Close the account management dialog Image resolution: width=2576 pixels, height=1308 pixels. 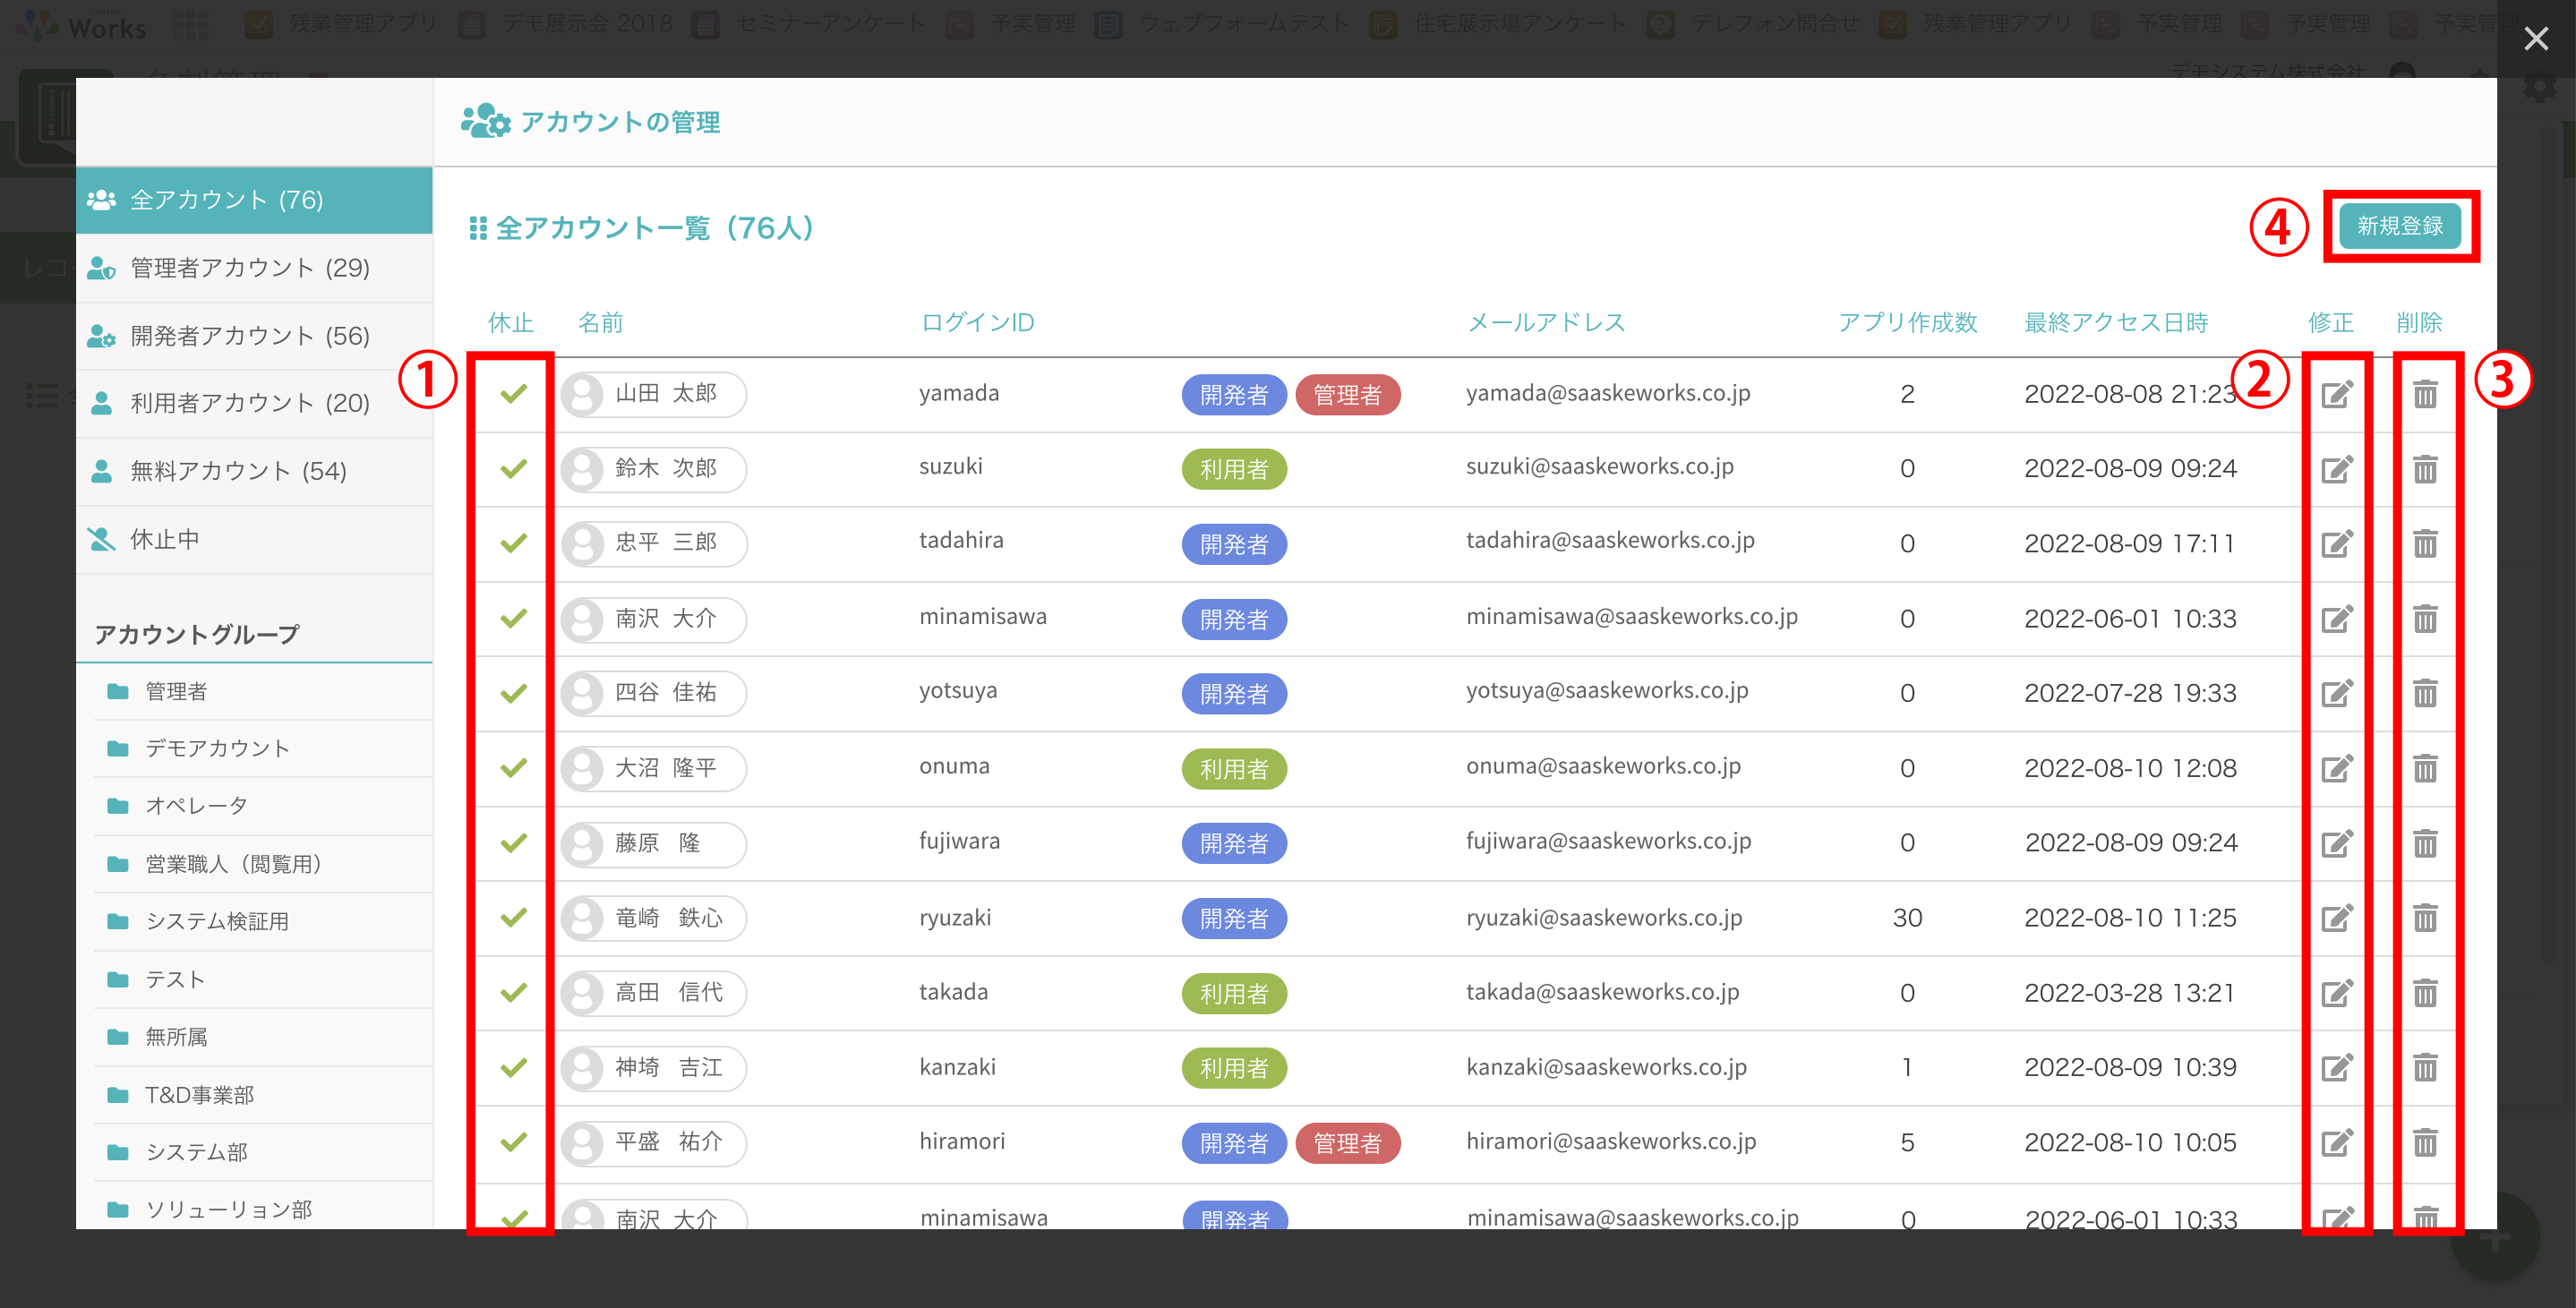click(x=2536, y=39)
